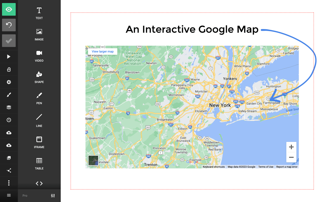Select the Pen tool
Viewport: 324px width, 202px height.
coord(39,98)
